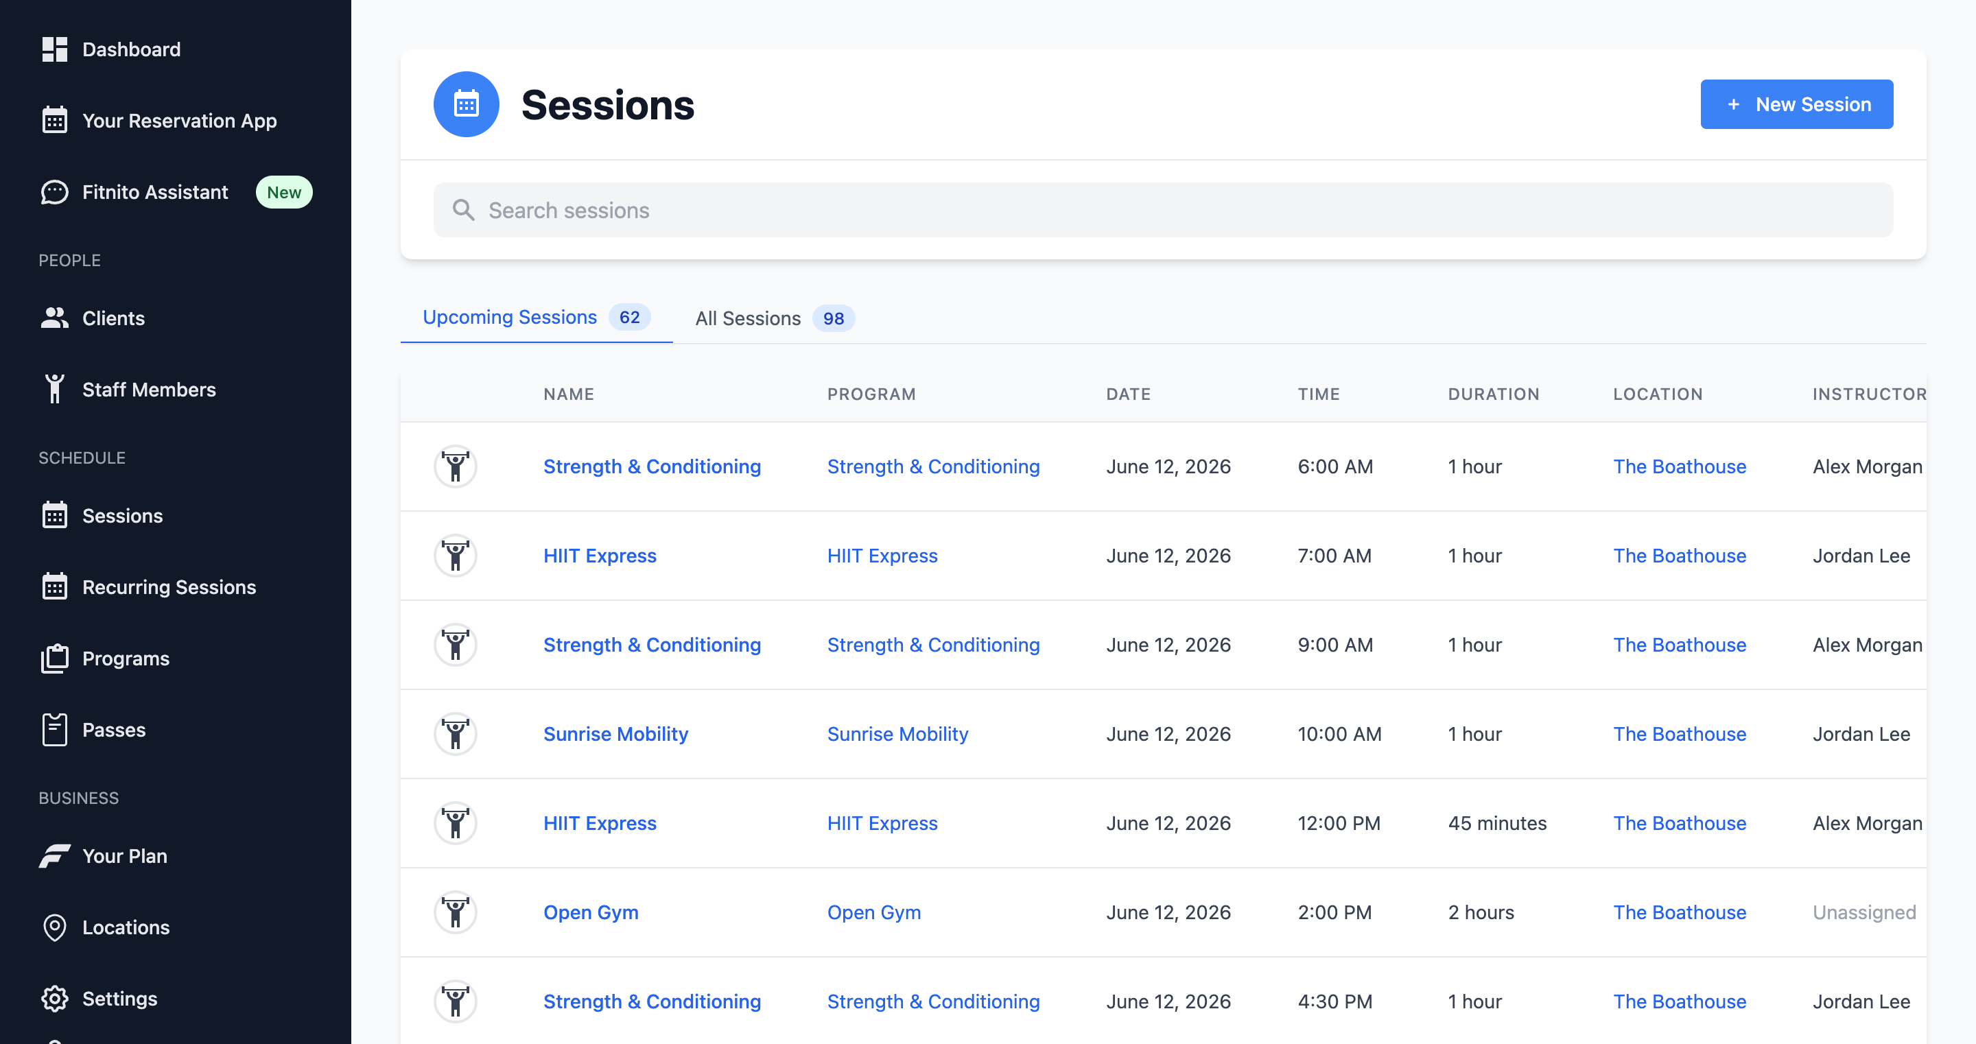Open HIIT Express session name at 7:00 AM

600,556
